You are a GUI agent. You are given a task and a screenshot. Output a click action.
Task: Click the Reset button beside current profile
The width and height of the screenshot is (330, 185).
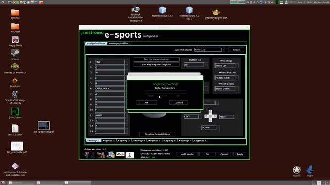(x=236, y=50)
